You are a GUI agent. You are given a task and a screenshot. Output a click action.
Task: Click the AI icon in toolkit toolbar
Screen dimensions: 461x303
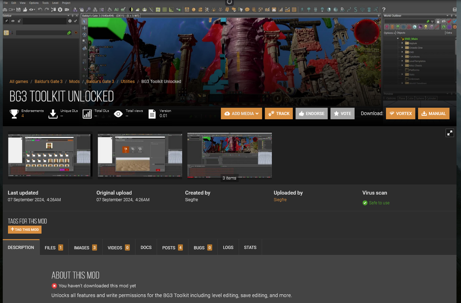click(x=116, y=9)
